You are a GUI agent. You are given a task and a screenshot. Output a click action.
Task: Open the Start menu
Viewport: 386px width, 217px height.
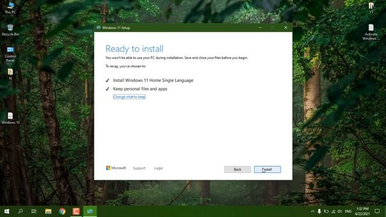[7, 212]
